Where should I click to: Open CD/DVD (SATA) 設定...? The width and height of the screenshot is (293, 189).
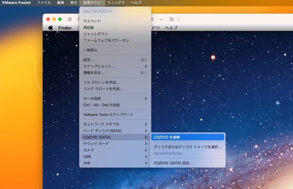tap(188, 163)
